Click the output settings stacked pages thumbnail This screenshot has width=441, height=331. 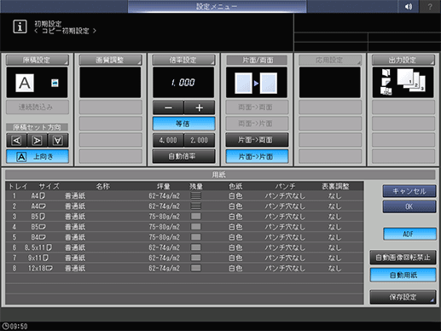click(403, 83)
